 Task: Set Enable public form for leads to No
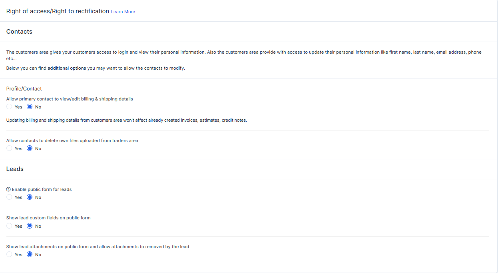30,197
